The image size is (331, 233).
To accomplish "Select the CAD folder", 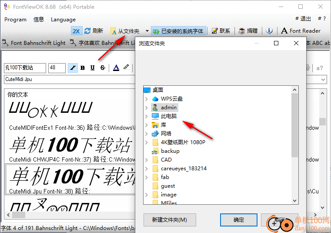I will pyautogui.click(x=162, y=160).
